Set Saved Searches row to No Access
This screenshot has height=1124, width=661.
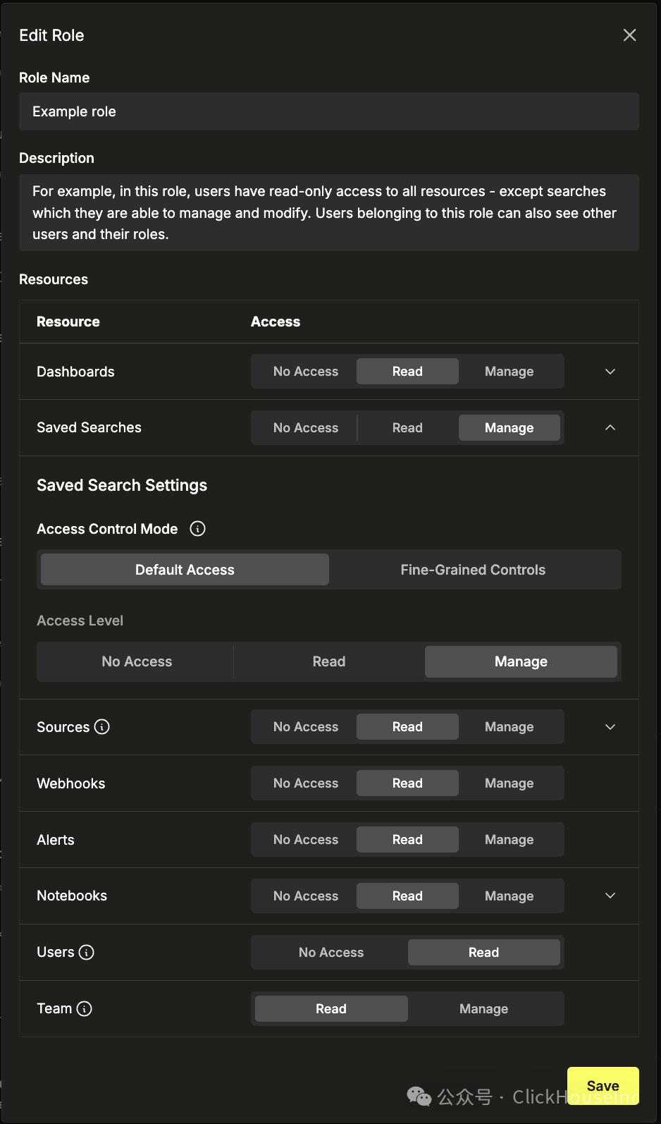pos(306,428)
